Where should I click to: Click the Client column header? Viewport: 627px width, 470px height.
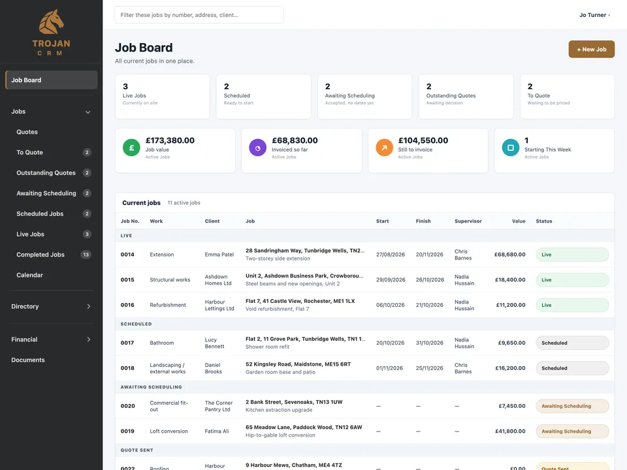[x=212, y=221]
